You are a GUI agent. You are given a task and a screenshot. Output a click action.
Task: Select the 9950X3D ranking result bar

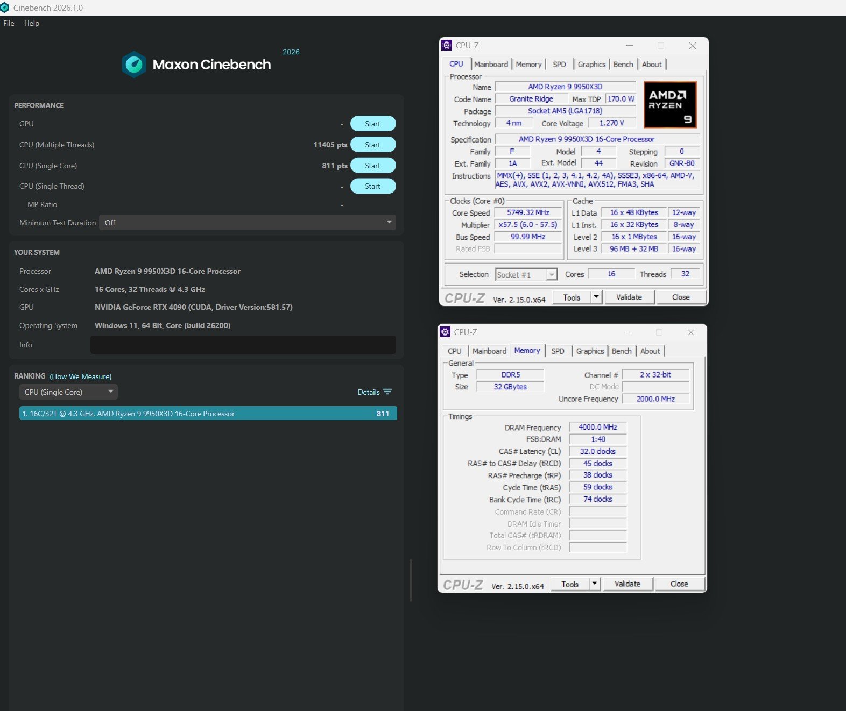[x=208, y=414]
